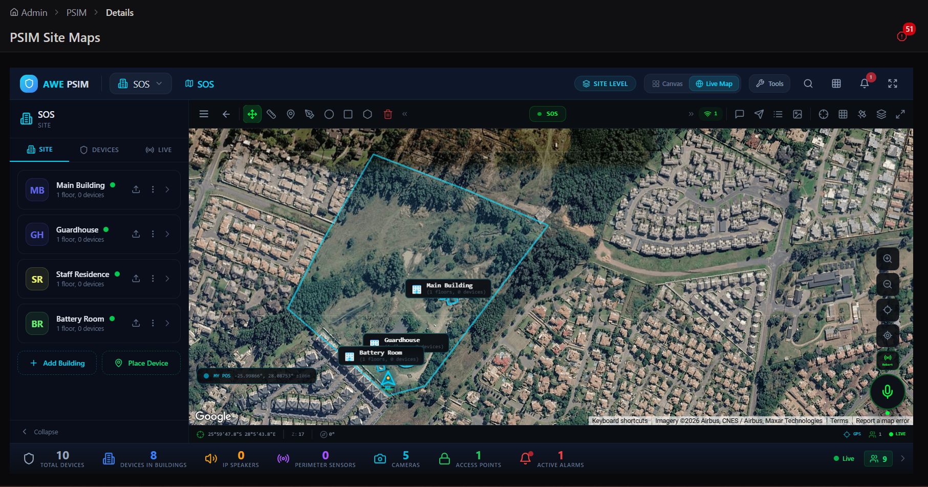Collapse the side panel
Screen dimensions: 928x487
pyautogui.click(x=40, y=432)
